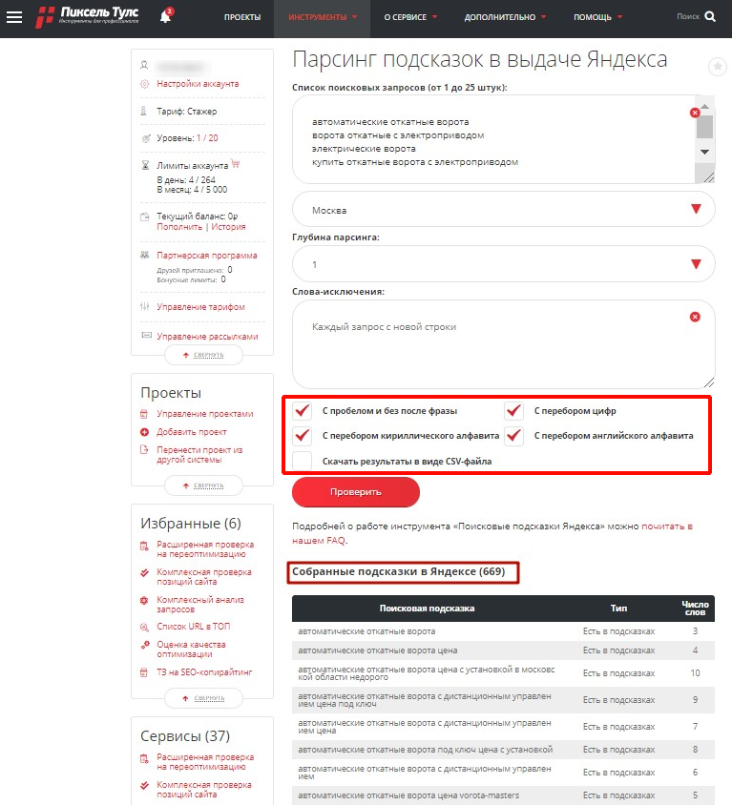Open the Проекты menu item
Viewport: 732px width, 805px height.
click(242, 17)
